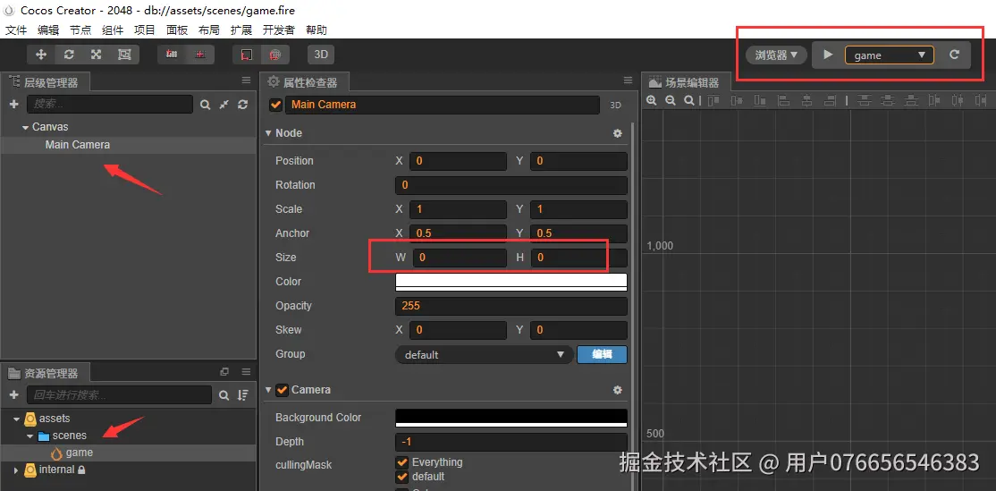Reset scene editor zoom magnifier
The image size is (996, 491).
pos(689,100)
